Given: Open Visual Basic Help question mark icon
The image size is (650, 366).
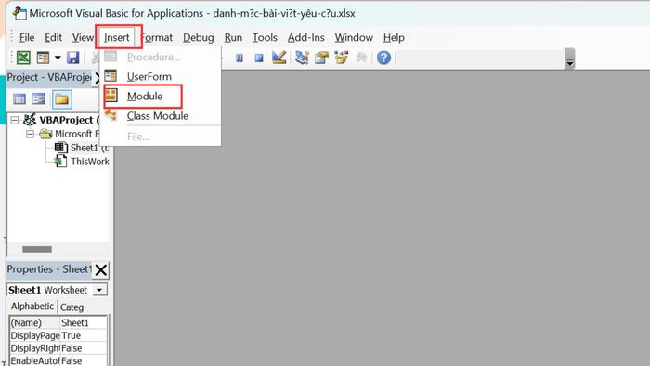Looking at the screenshot, I should [x=383, y=58].
